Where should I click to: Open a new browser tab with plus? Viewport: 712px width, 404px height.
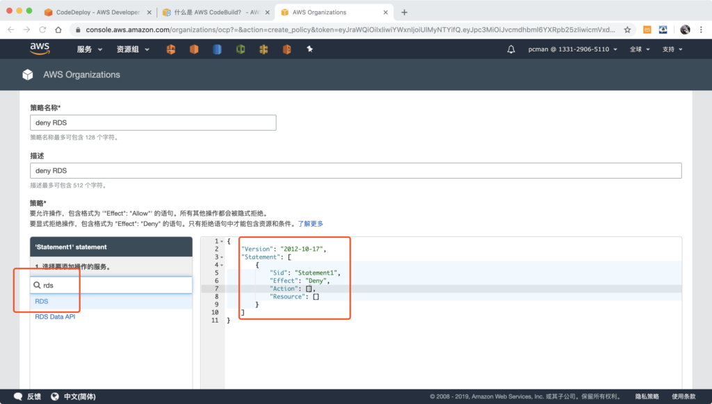404,13
